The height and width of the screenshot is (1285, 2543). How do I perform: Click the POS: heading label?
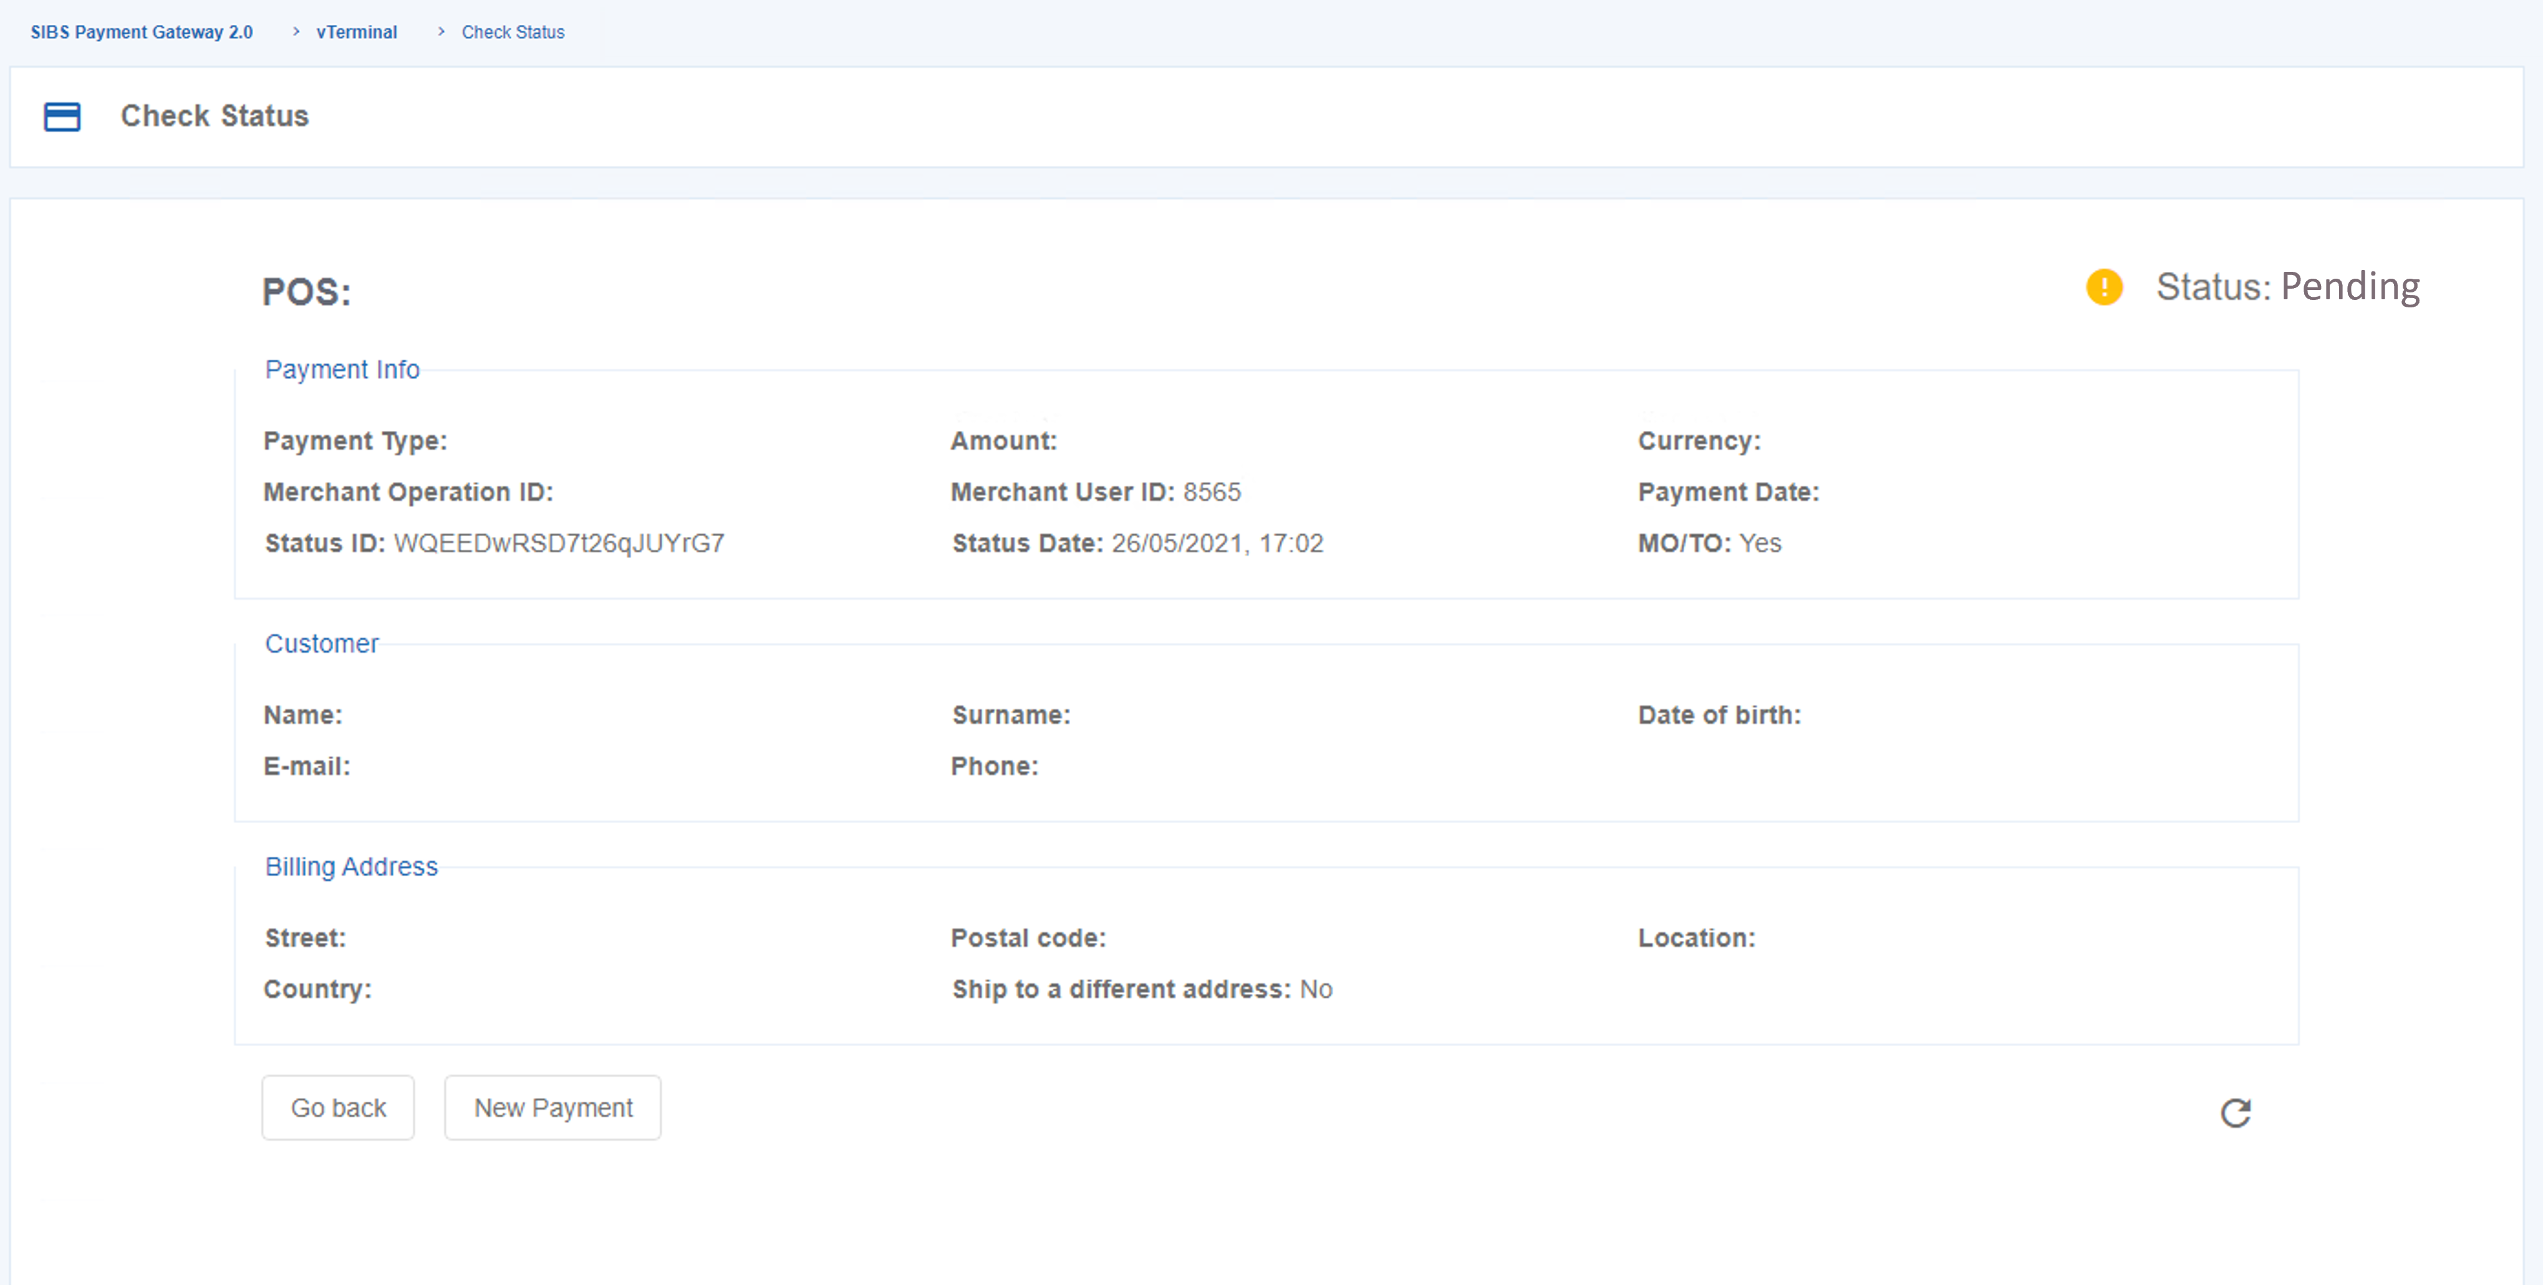click(306, 292)
